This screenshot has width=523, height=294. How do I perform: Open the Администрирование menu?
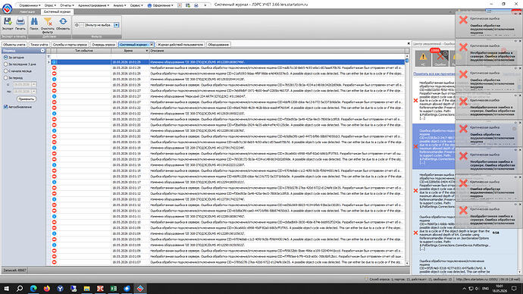coord(93,5)
